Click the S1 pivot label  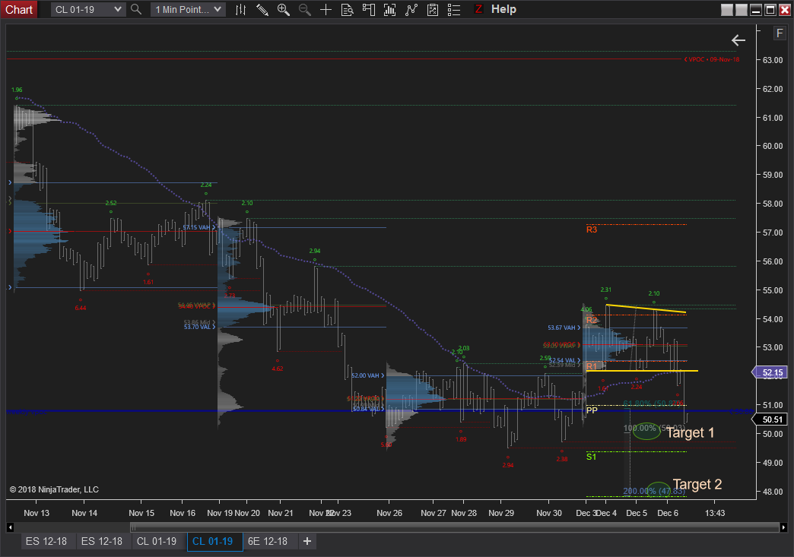point(591,457)
